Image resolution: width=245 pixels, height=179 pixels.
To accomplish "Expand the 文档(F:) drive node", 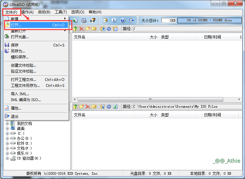I will 7,148.
